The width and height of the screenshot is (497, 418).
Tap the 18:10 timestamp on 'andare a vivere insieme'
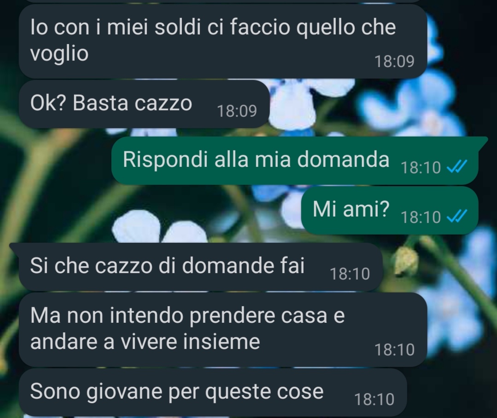395,349
